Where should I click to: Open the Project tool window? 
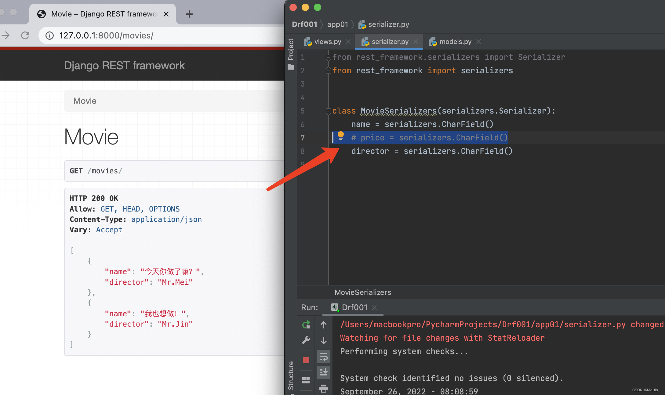tap(291, 49)
